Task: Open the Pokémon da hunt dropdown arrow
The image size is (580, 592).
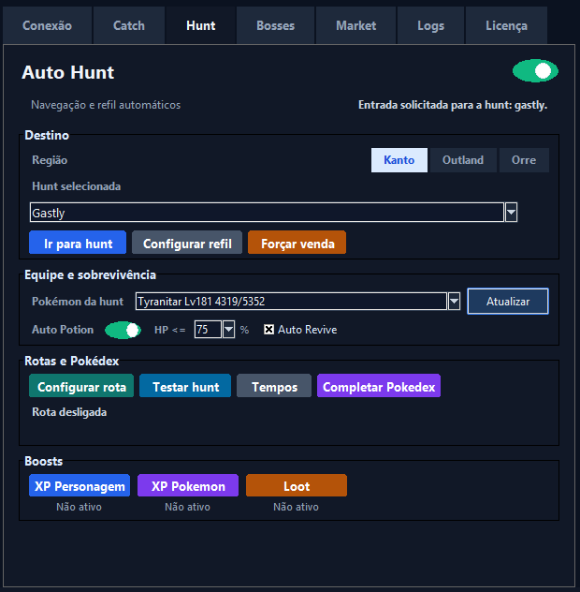Action: point(454,302)
